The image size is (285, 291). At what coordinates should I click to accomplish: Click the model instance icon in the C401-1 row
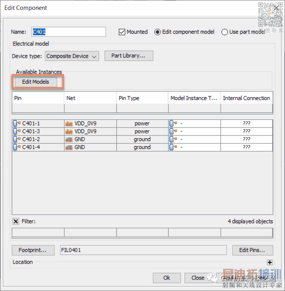tap(173, 123)
